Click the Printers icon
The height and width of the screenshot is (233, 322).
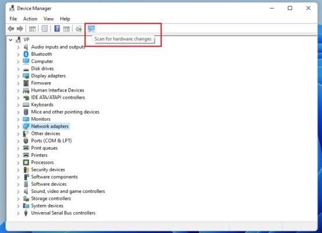(x=26, y=155)
